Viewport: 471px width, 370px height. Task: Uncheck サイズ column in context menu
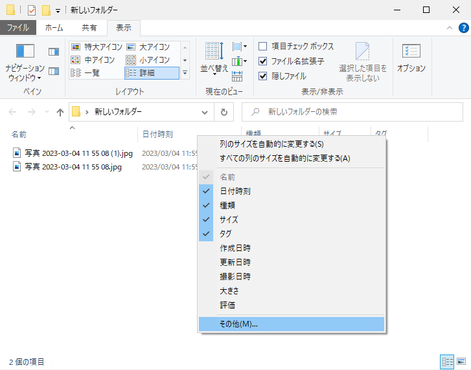click(x=292, y=219)
